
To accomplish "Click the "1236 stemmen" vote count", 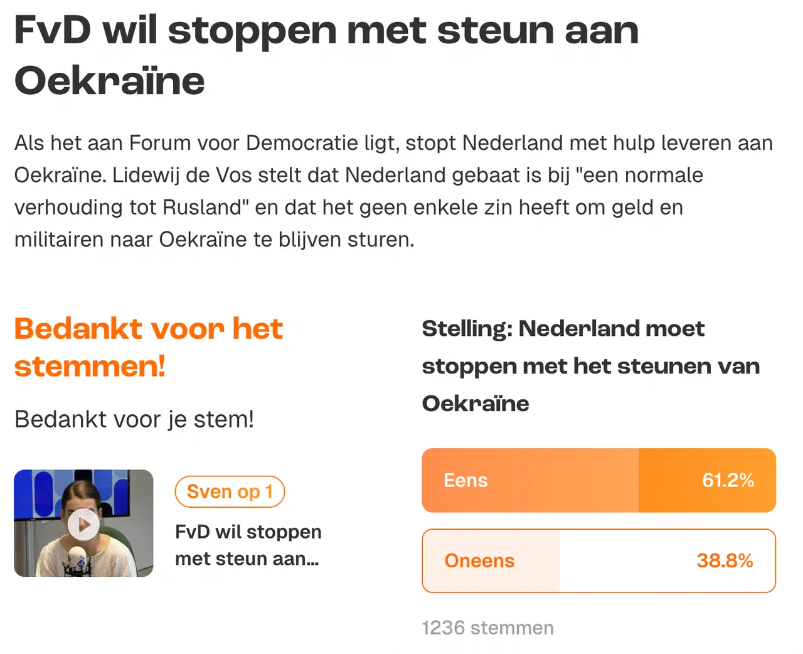I will click(487, 628).
